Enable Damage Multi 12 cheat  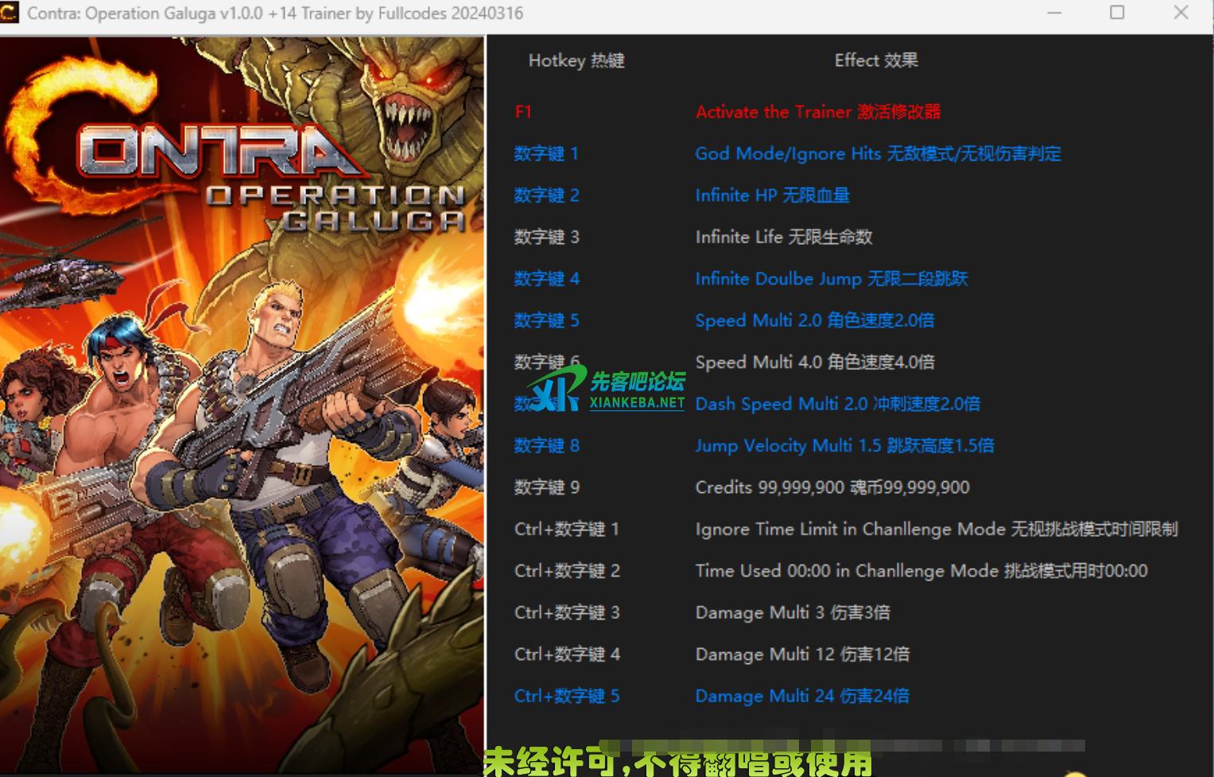click(801, 655)
